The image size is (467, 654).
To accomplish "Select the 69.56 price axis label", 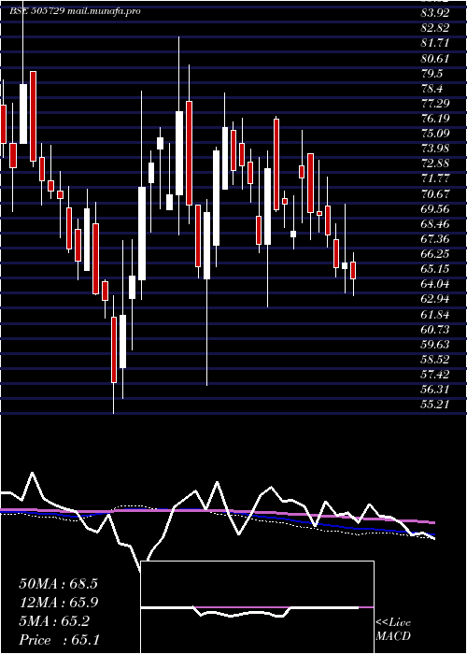I will (x=435, y=209).
